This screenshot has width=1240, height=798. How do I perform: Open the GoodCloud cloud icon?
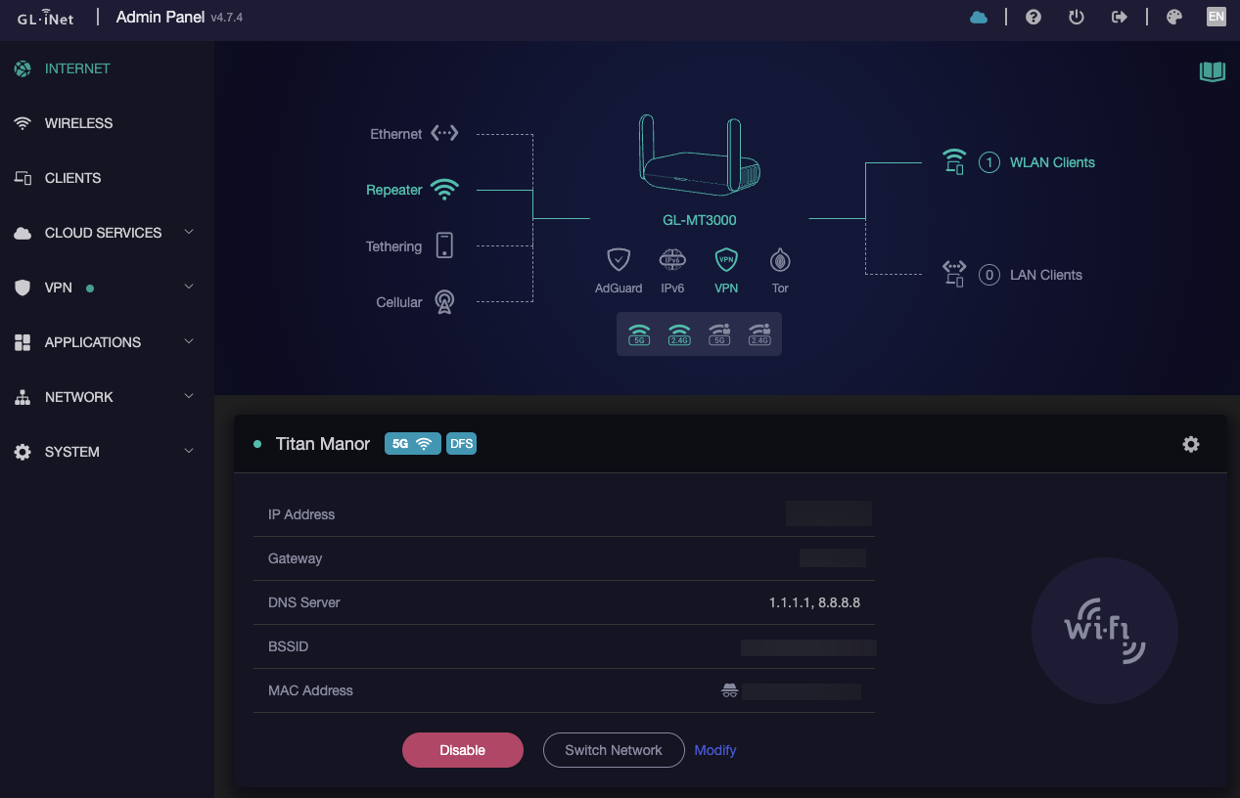coord(979,18)
